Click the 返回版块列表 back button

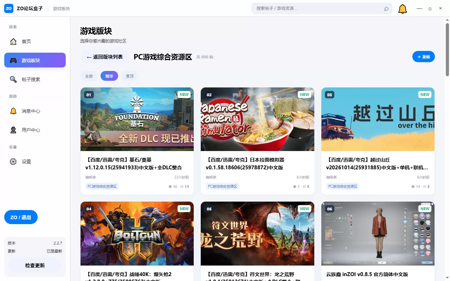click(x=104, y=57)
